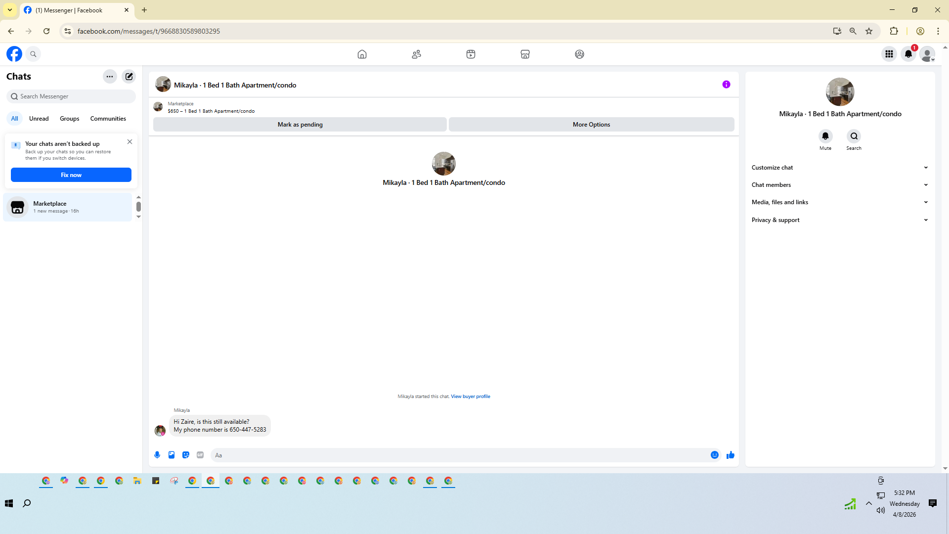
Task: Switch to the Unread chats tab
Action: click(x=39, y=119)
